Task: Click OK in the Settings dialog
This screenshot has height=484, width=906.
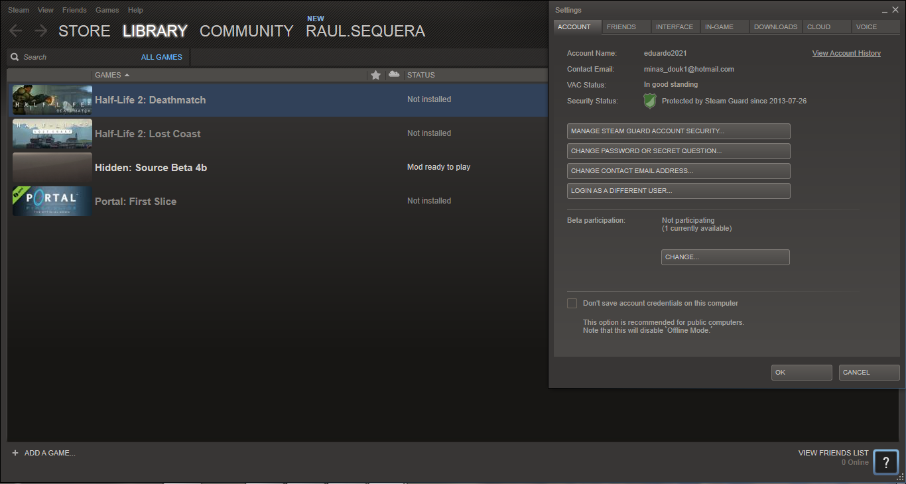Action: coord(802,373)
